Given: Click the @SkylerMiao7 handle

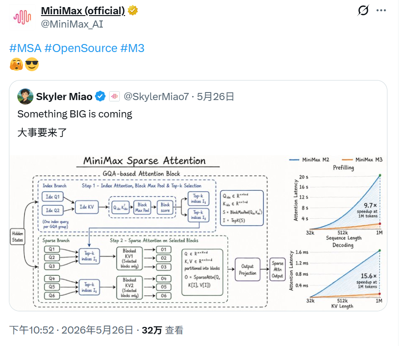Looking at the screenshot, I should 156,97.
